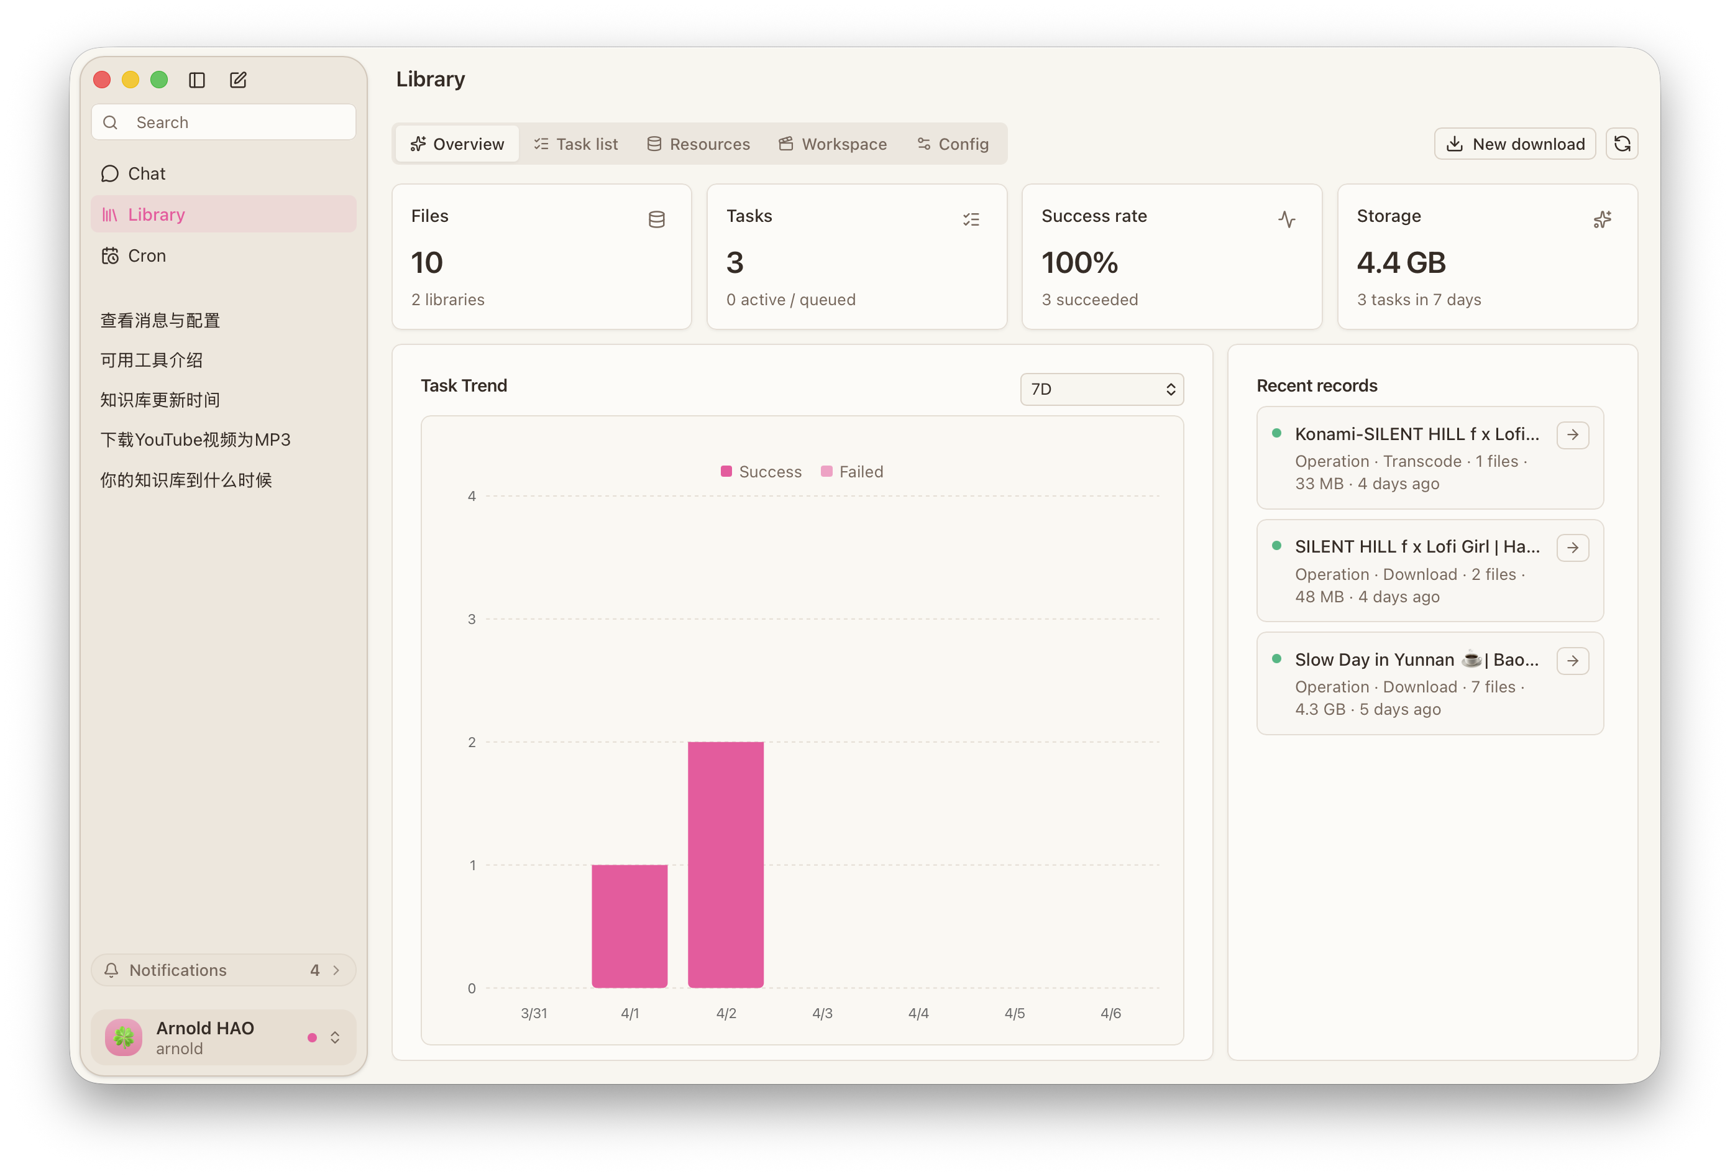Viewport: 1730px width, 1176px height.
Task: Toggle the sidebar panel icon
Action: point(196,80)
